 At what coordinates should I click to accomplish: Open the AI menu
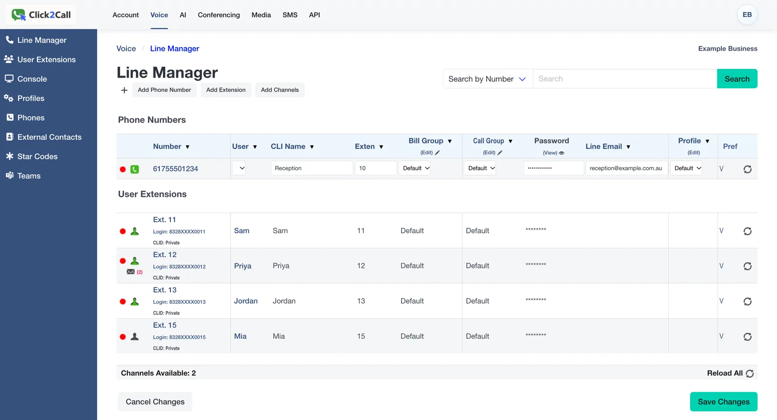point(183,15)
